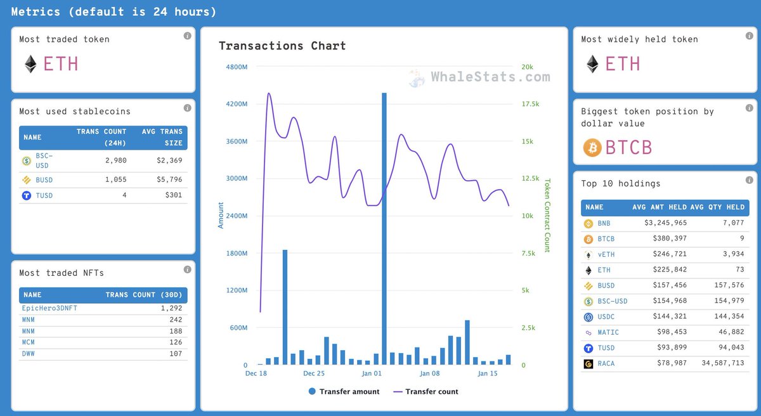The width and height of the screenshot is (761, 416).
Task: Click TRANS COUNT (30D) column header in NFTs
Action: click(x=143, y=295)
